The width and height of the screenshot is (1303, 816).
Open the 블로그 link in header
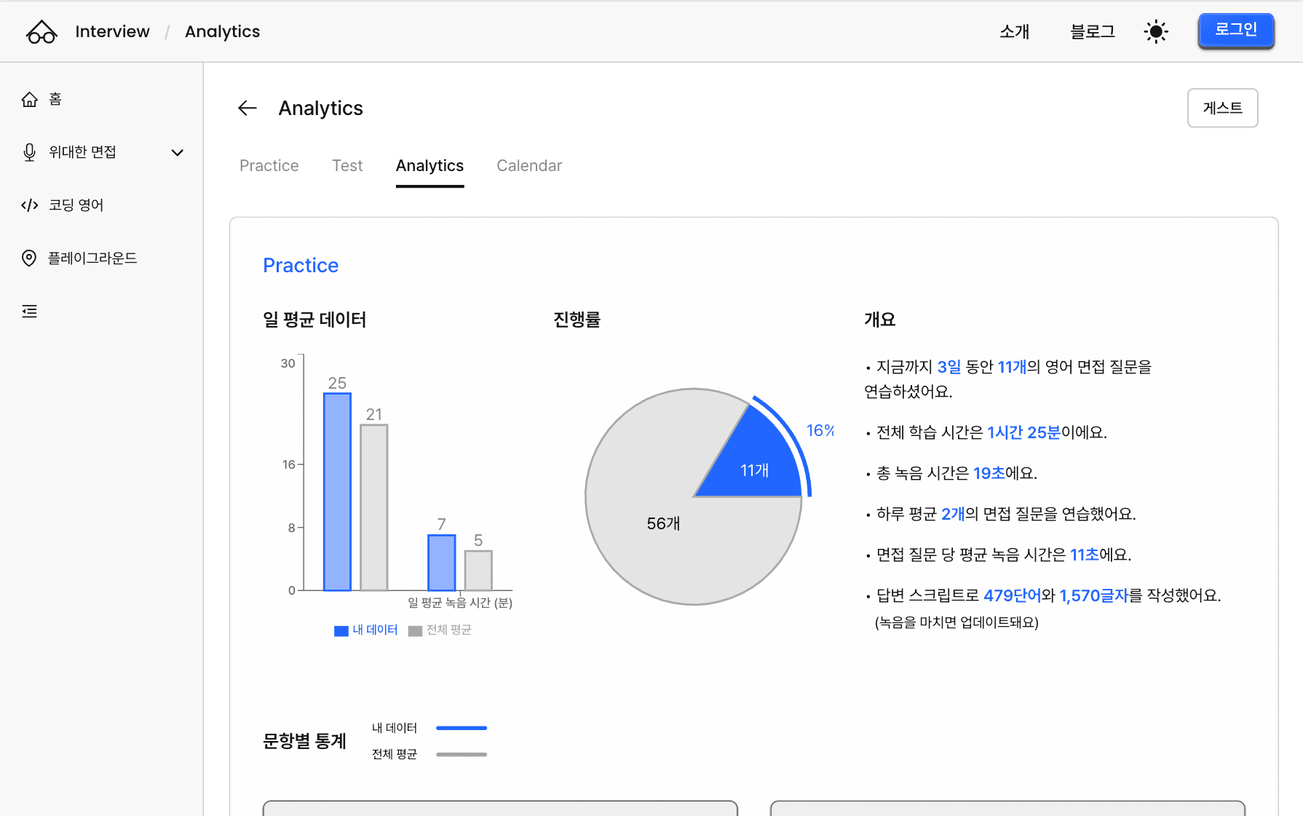tap(1093, 32)
